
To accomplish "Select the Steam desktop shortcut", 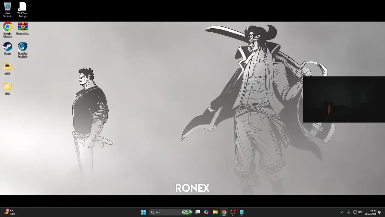I will click(8, 49).
